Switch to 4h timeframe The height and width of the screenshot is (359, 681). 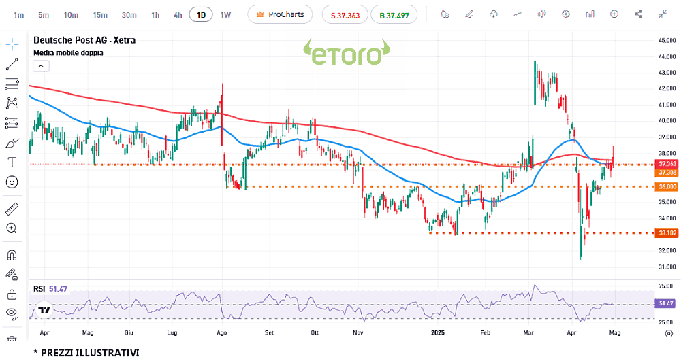pos(178,15)
